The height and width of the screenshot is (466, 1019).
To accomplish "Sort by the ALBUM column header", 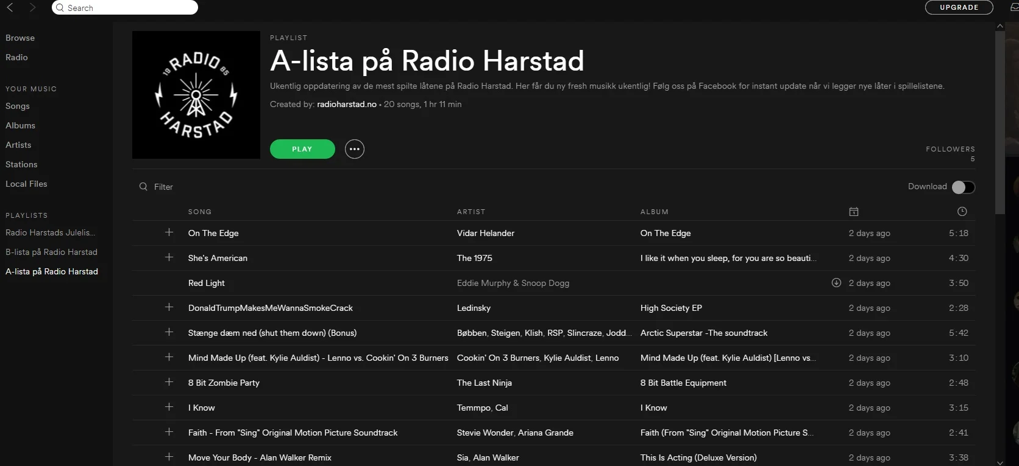I will coord(655,212).
